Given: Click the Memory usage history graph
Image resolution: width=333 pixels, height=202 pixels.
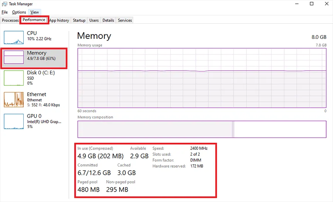Looking at the screenshot, I should click(202, 78).
